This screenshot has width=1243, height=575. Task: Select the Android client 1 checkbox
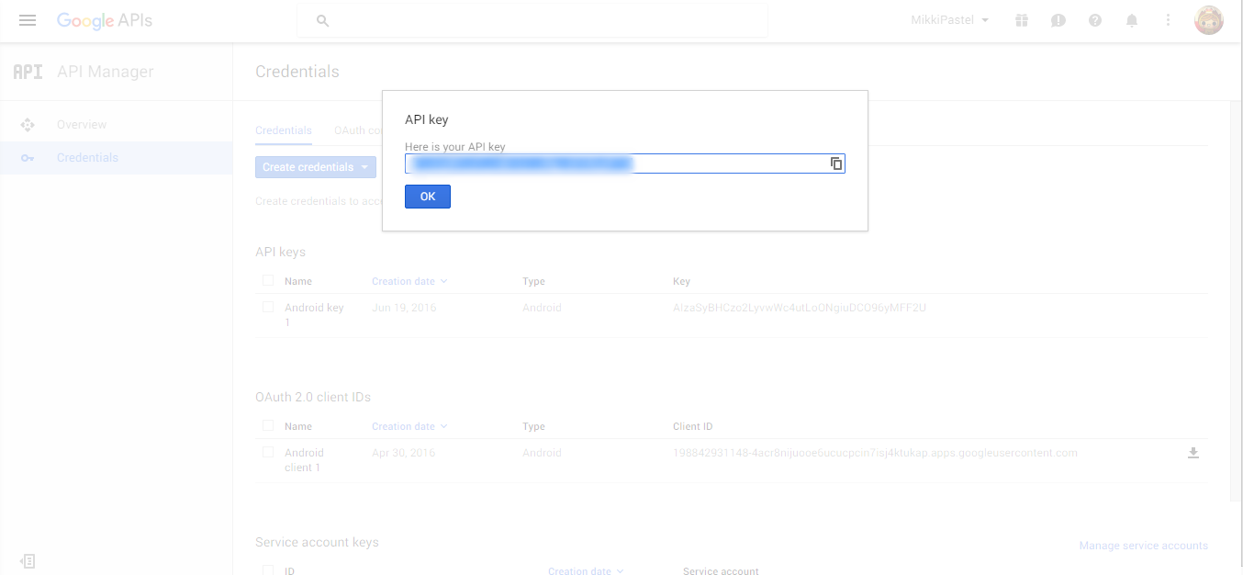pos(267,452)
